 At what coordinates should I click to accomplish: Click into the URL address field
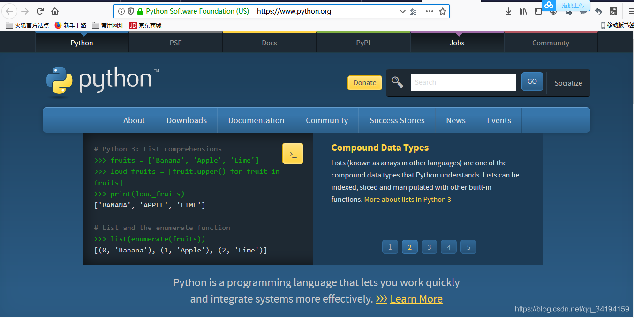click(326, 11)
